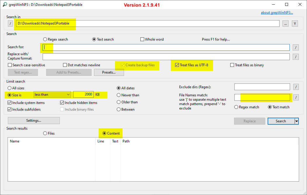
Task: Open the "less than" size comparison dropdown
Action: point(52,94)
